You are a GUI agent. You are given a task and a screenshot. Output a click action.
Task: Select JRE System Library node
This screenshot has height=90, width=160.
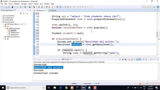tap(16, 24)
